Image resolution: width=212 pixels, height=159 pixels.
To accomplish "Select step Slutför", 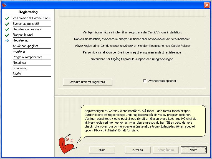I will tap(17, 74).
